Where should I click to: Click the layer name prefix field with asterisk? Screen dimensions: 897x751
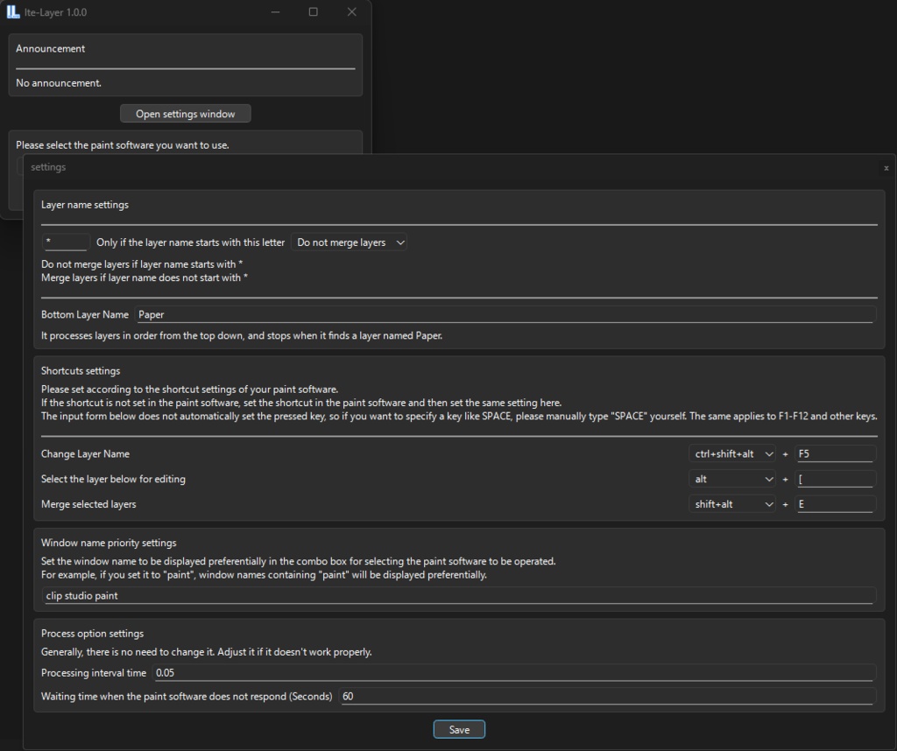pos(67,242)
